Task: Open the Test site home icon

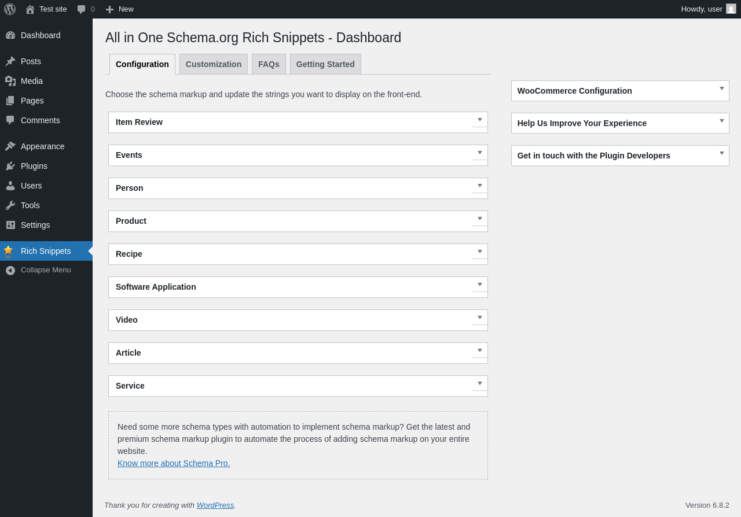Action: click(30, 9)
